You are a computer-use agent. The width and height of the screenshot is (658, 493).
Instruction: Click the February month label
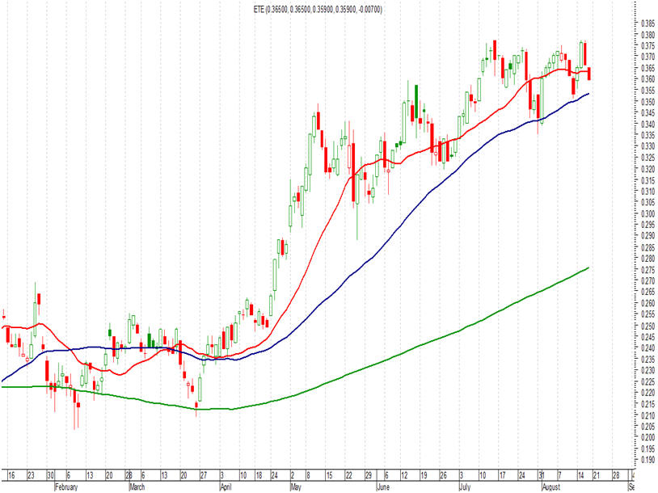click(x=67, y=487)
